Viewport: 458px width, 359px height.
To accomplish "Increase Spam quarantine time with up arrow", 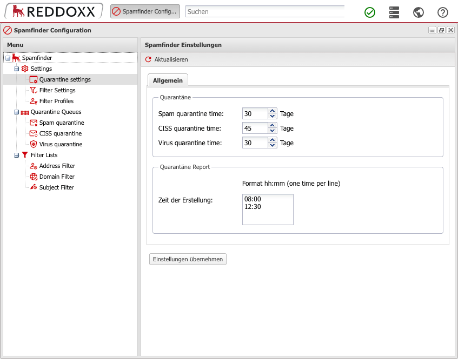I will [x=272, y=111].
